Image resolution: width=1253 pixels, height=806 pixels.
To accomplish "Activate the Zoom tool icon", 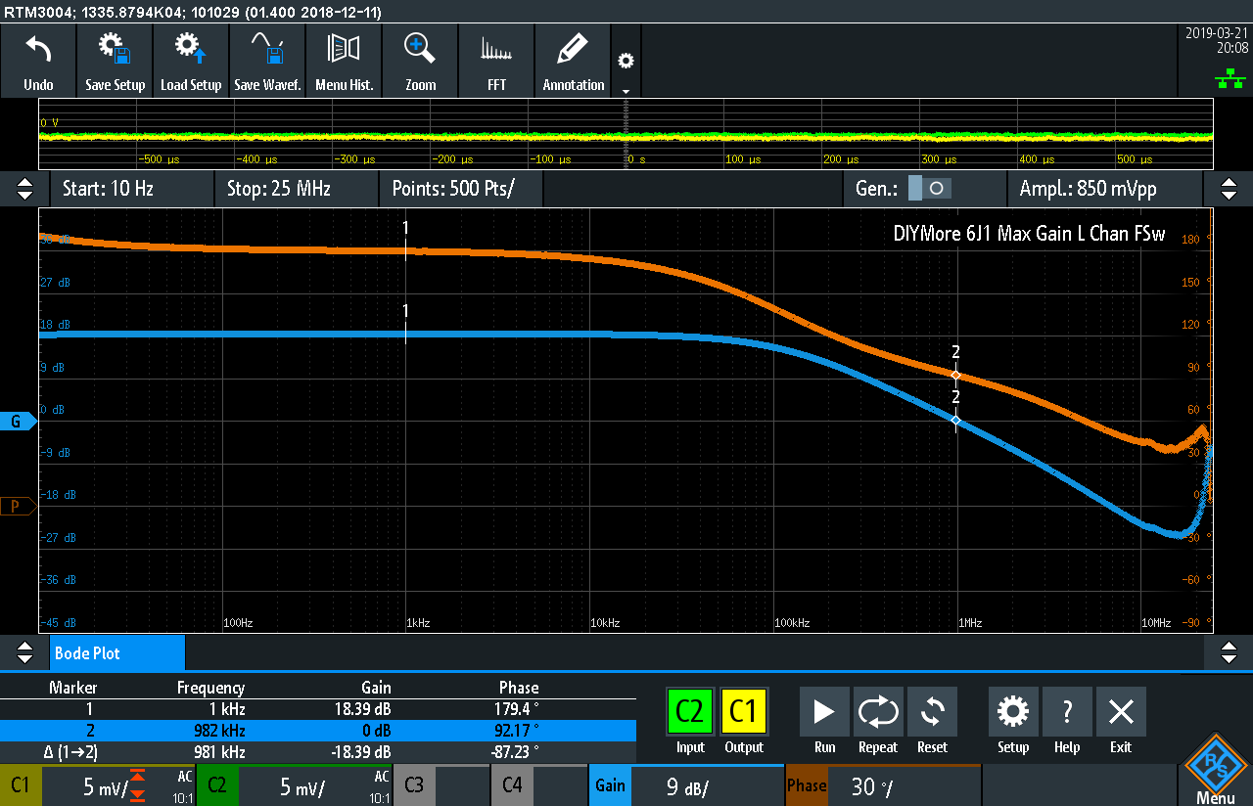I will coord(420,61).
